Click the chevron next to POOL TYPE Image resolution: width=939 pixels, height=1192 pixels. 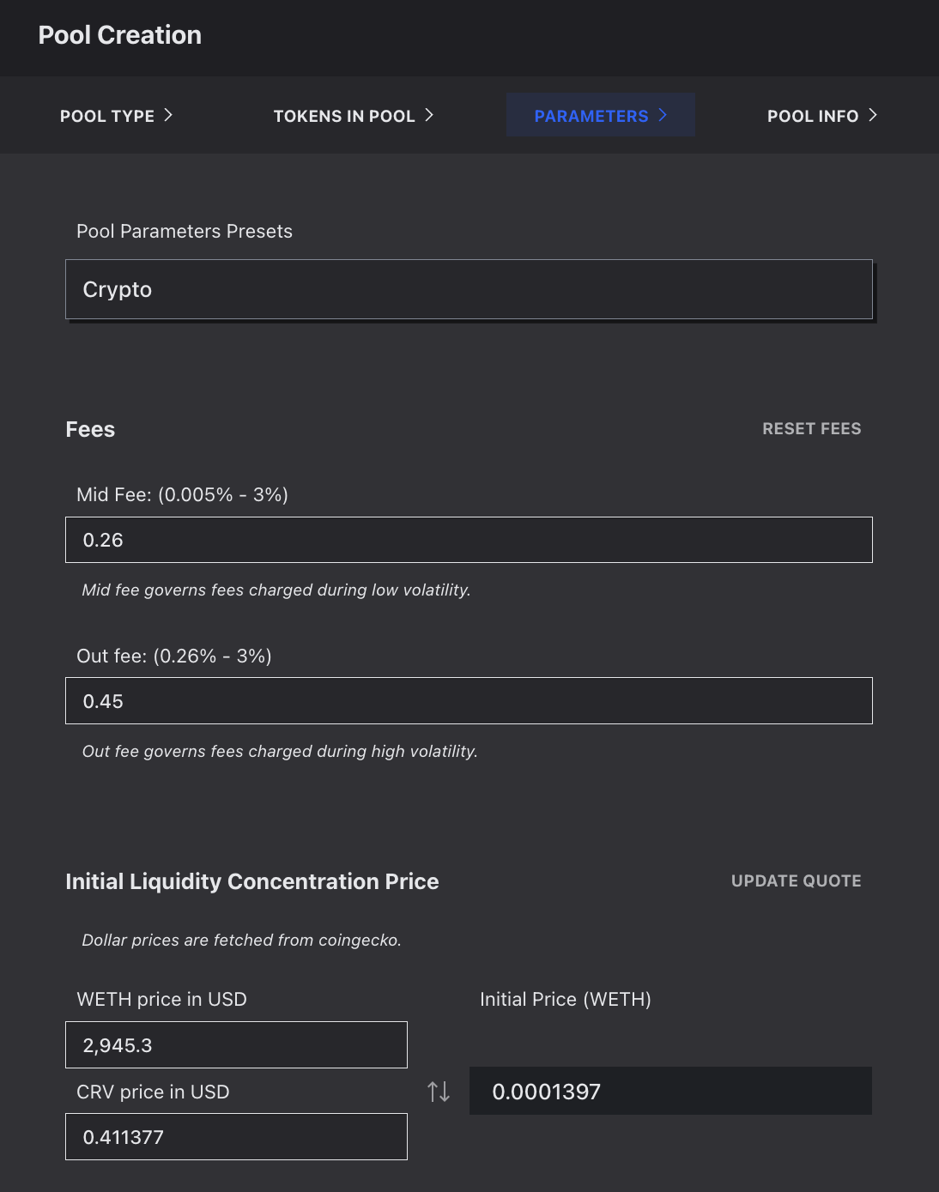[x=168, y=115]
